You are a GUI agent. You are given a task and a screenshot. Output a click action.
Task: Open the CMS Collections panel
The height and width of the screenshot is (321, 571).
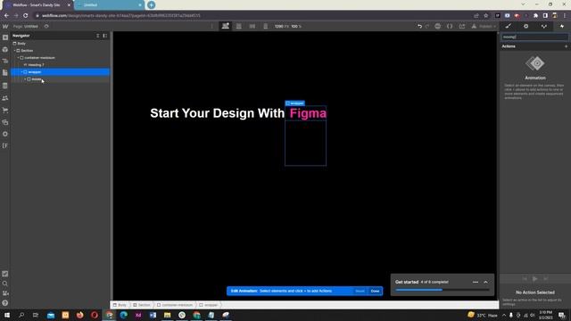point(5,86)
